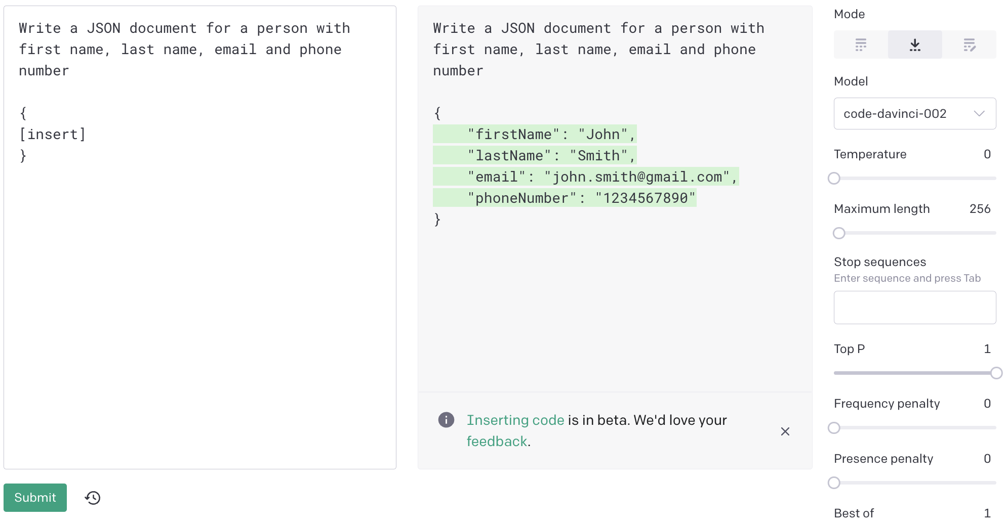This screenshot has height=526, width=1006.
Task: Open the Inserting code link
Action: pyautogui.click(x=515, y=420)
